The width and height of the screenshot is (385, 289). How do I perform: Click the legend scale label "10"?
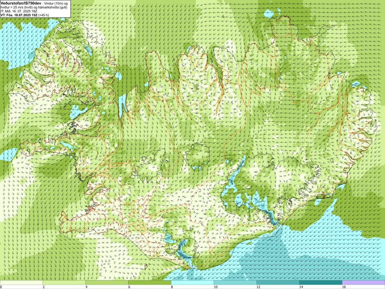click(x=215, y=287)
